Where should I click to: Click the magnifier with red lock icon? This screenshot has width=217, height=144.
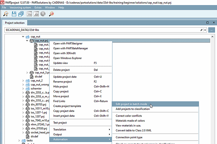52,14
